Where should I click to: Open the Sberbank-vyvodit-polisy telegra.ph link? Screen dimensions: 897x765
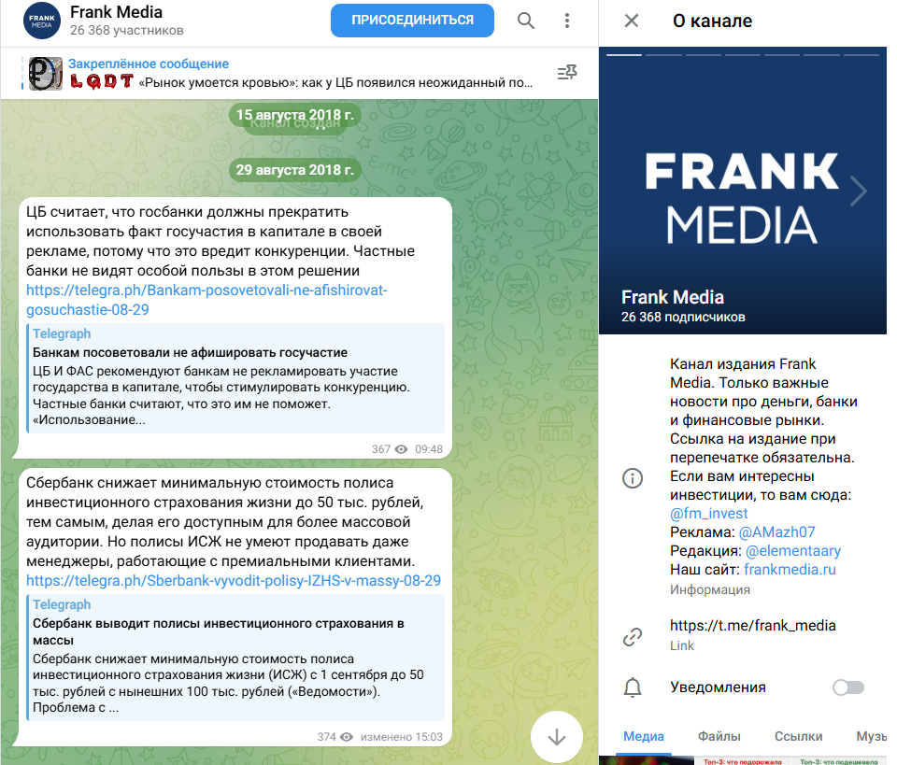[x=234, y=581]
